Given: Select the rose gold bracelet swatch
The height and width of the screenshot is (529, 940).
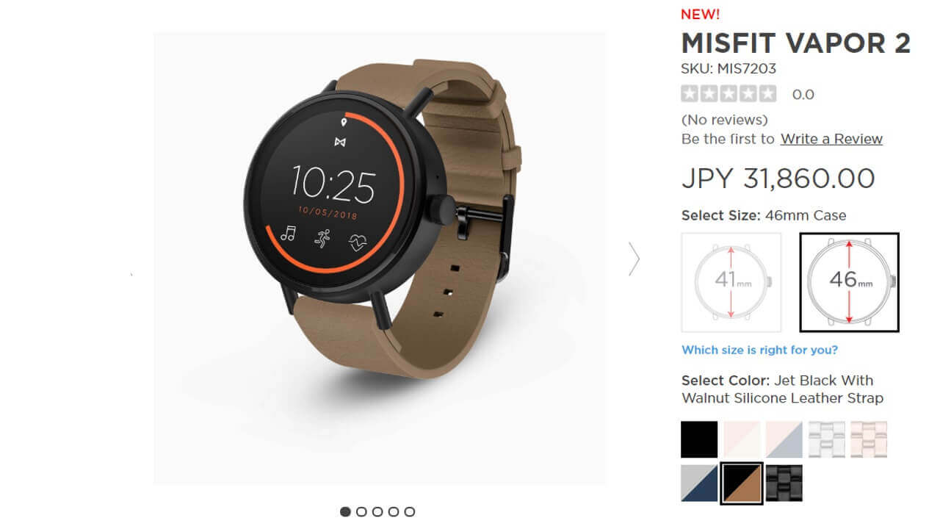Looking at the screenshot, I should coord(869,439).
